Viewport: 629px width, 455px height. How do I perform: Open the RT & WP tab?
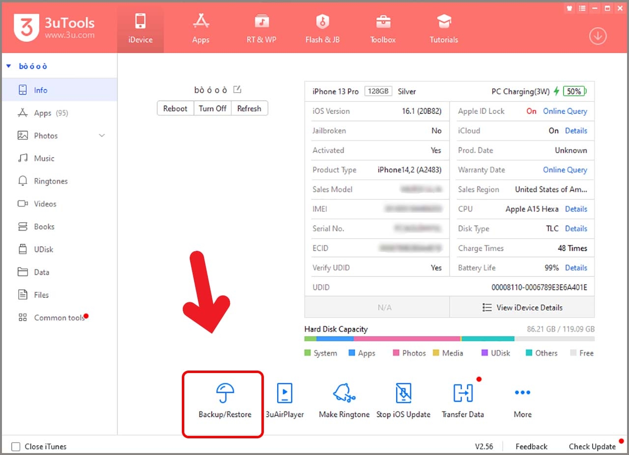pos(261,28)
